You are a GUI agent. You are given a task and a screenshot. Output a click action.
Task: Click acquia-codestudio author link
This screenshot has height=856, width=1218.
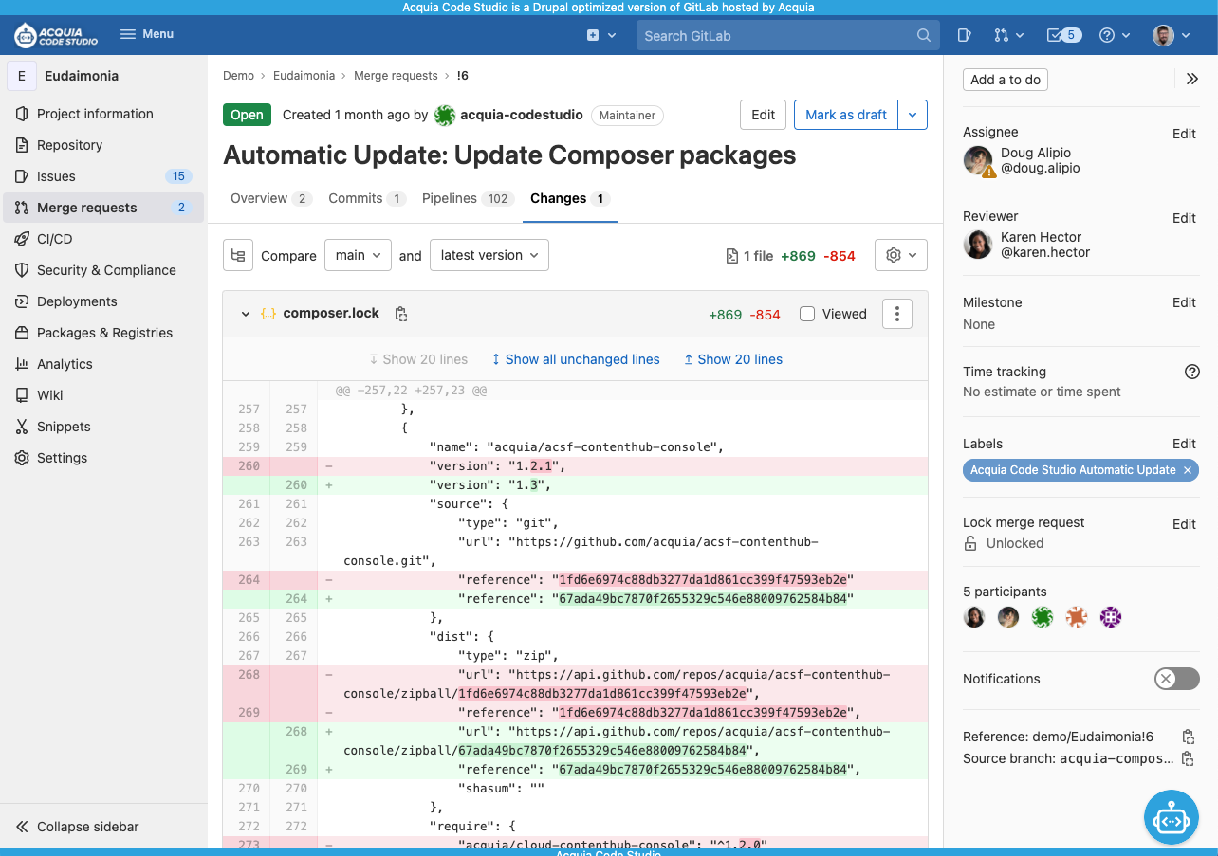pyautogui.click(x=522, y=115)
